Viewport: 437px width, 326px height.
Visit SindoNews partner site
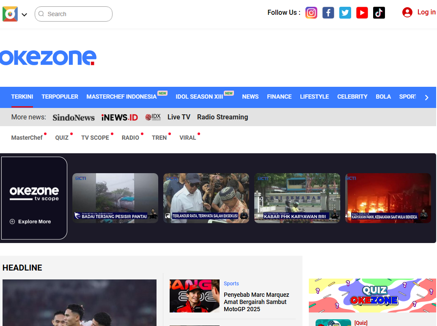coord(74,117)
